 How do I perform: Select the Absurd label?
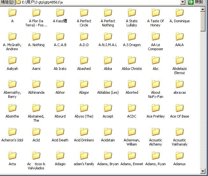coord(60,116)
